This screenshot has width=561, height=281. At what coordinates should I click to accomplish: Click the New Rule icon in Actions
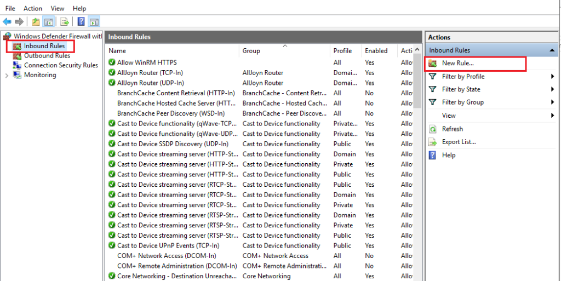click(x=432, y=64)
